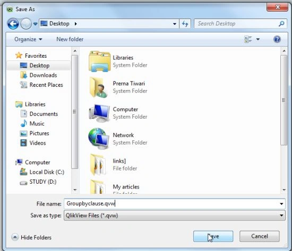Click the Desktop icon in address bar
The image size is (292, 251).
click(x=44, y=23)
